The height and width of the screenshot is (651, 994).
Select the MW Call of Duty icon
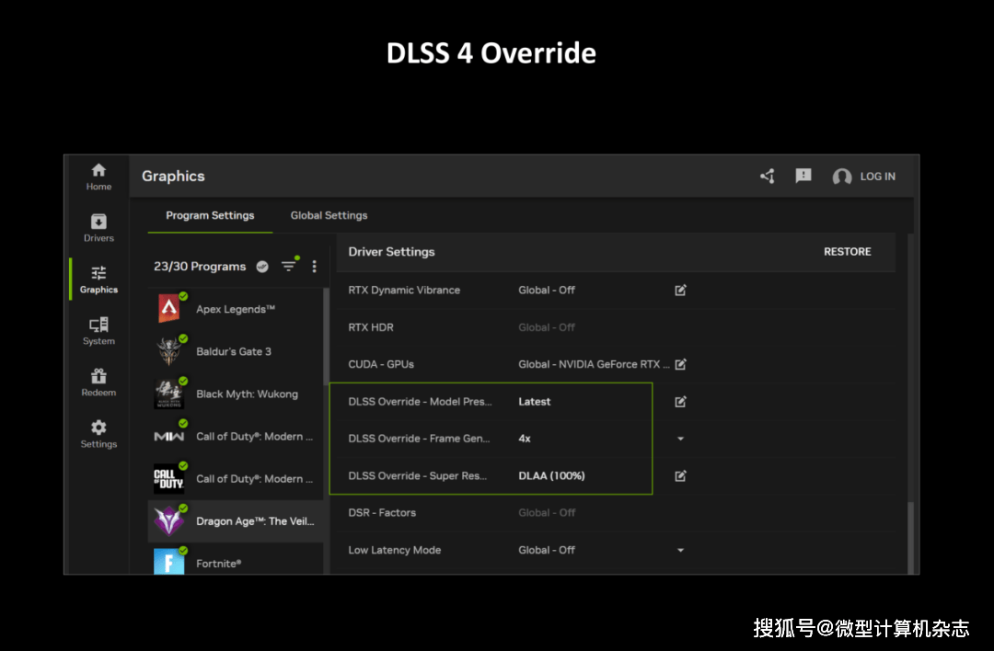tap(169, 437)
